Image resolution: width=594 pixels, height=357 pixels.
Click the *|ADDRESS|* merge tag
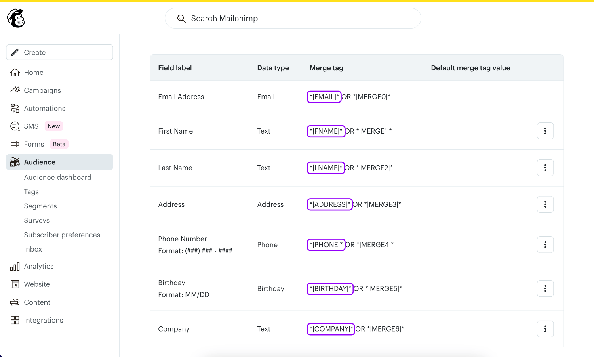(330, 204)
